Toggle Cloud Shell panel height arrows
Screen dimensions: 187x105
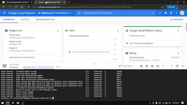coord(172,66)
